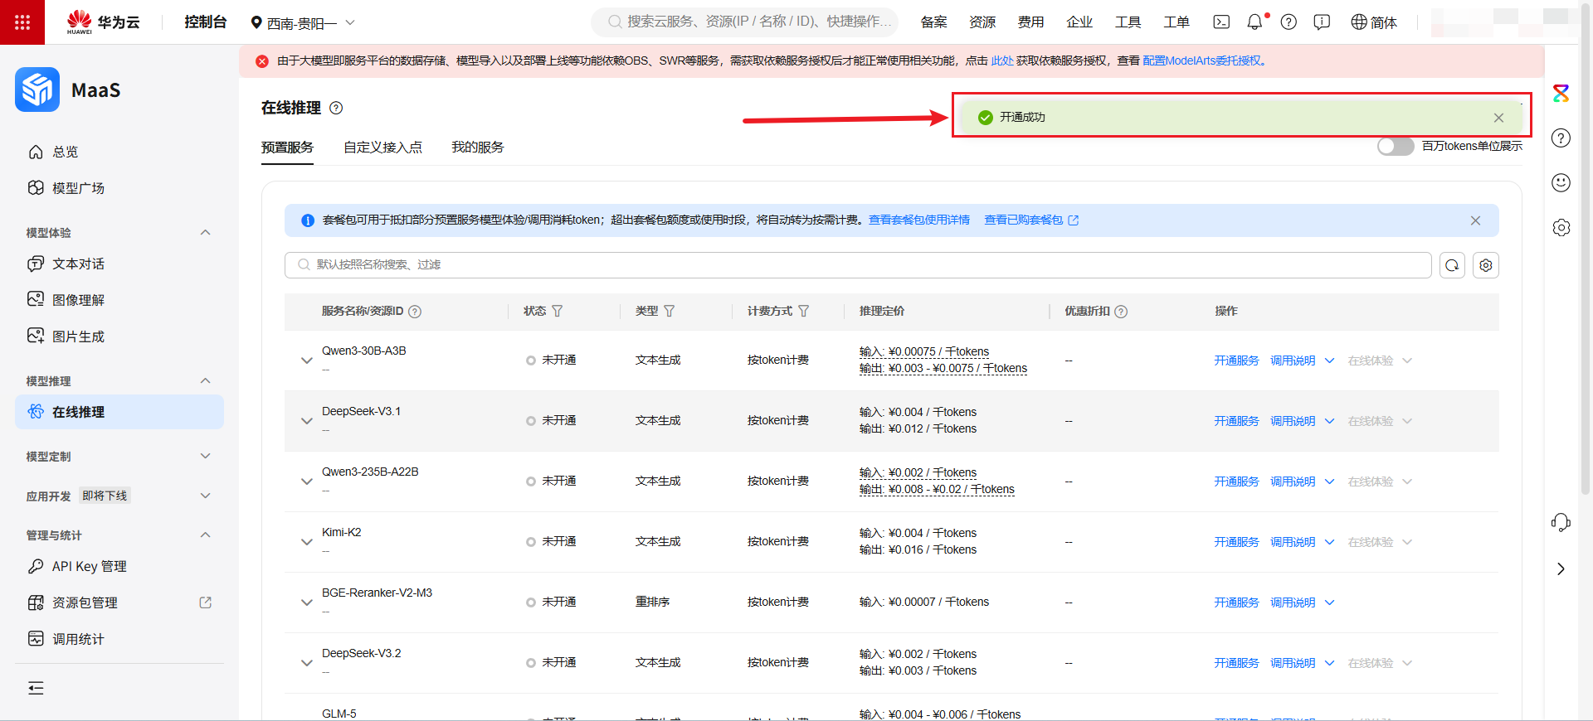Open the 查看已购套餐包 link
Image resolution: width=1593 pixels, height=721 pixels.
(x=1031, y=220)
